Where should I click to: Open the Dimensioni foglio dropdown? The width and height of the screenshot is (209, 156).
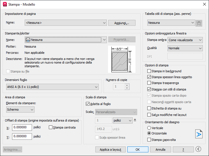(x=52, y=87)
